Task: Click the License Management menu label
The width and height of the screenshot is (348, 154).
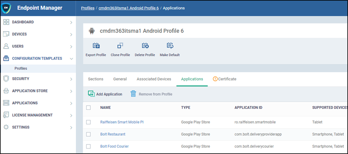Action: (x=32, y=115)
